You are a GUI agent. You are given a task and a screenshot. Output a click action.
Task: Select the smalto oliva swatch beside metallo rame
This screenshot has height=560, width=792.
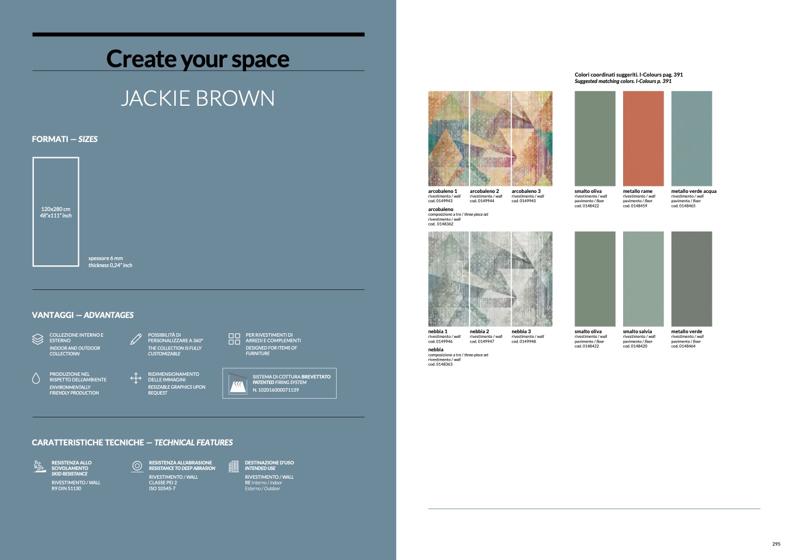pos(594,139)
